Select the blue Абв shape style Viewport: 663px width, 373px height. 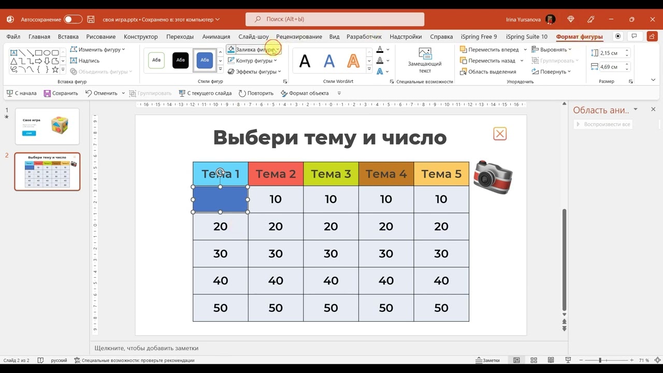[205, 60]
